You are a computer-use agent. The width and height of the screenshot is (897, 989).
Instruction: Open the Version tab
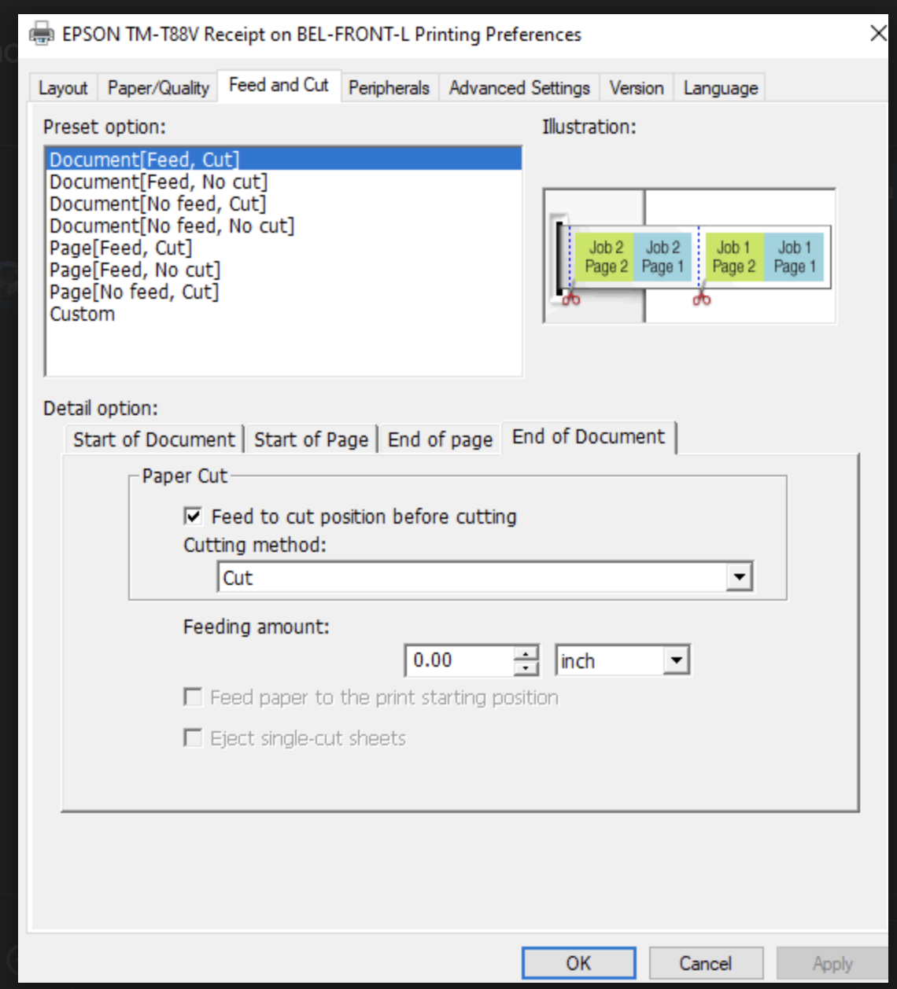pos(637,87)
